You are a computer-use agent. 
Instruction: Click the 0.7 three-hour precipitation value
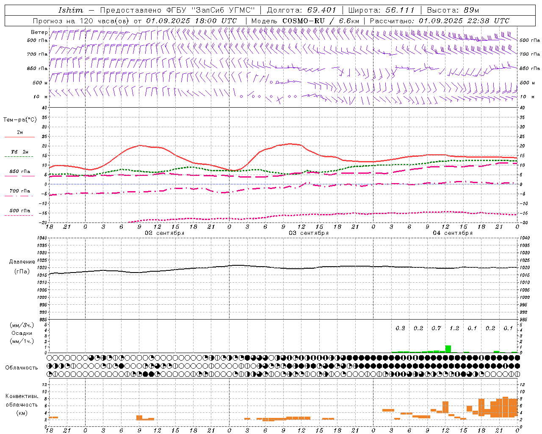(436, 328)
